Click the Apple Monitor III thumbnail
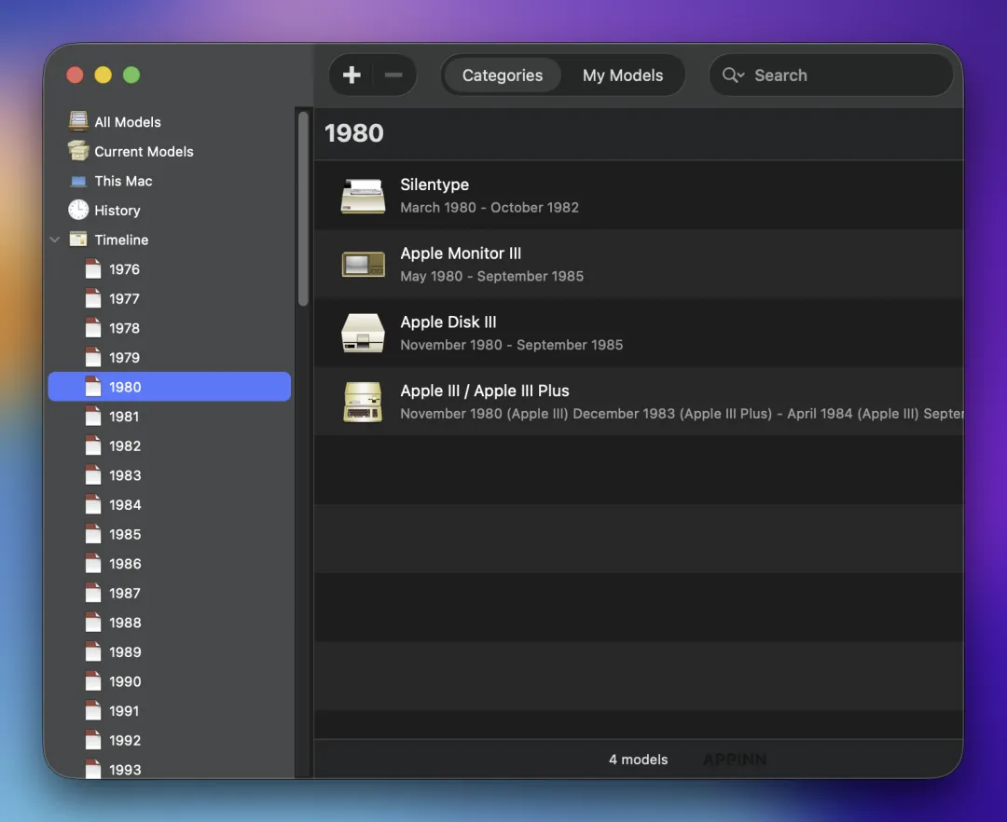 363,265
